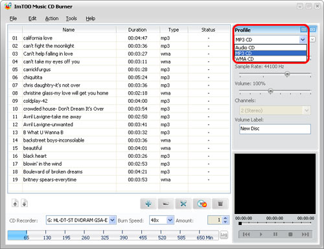Open the Help menu
The height and width of the screenshot is (249, 324).
pos(90,19)
